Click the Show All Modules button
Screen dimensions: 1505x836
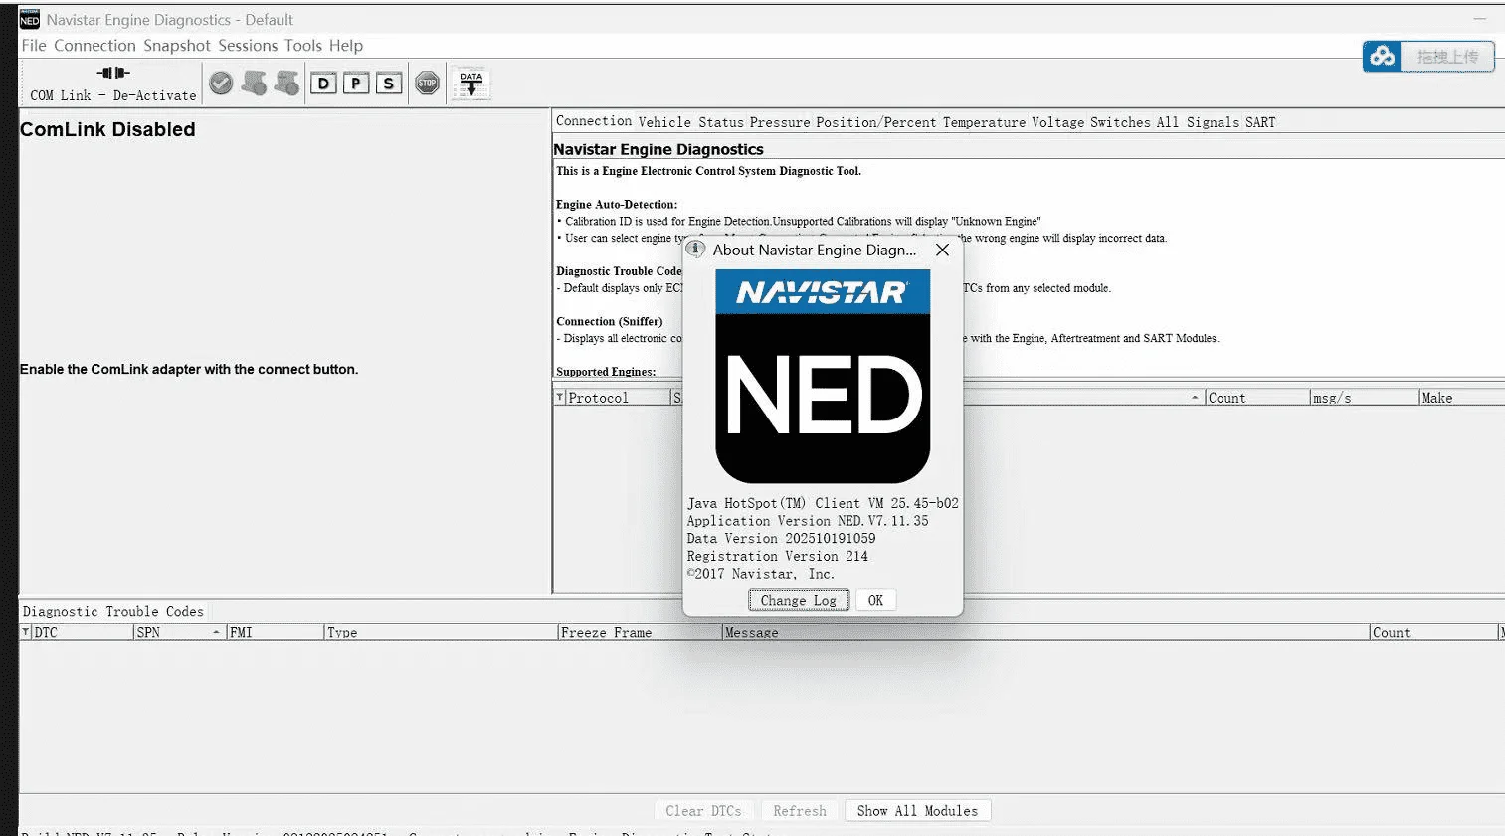pyautogui.click(x=917, y=811)
